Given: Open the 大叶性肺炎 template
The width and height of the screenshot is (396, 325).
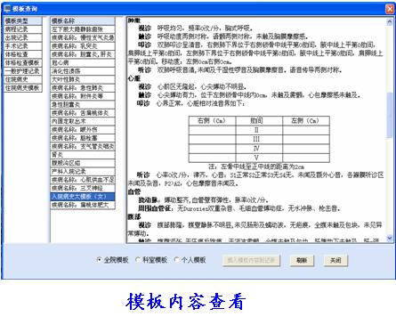Looking at the screenshot, I should tap(83, 79).
